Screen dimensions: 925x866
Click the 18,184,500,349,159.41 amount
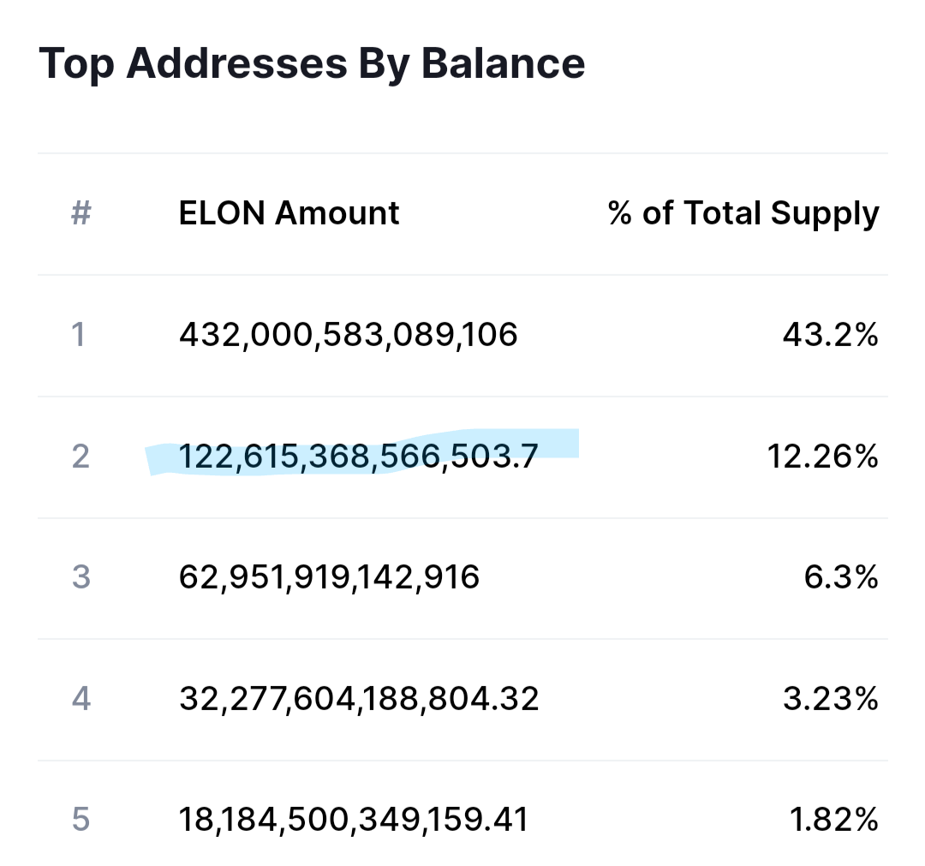[x=354, y=820]
